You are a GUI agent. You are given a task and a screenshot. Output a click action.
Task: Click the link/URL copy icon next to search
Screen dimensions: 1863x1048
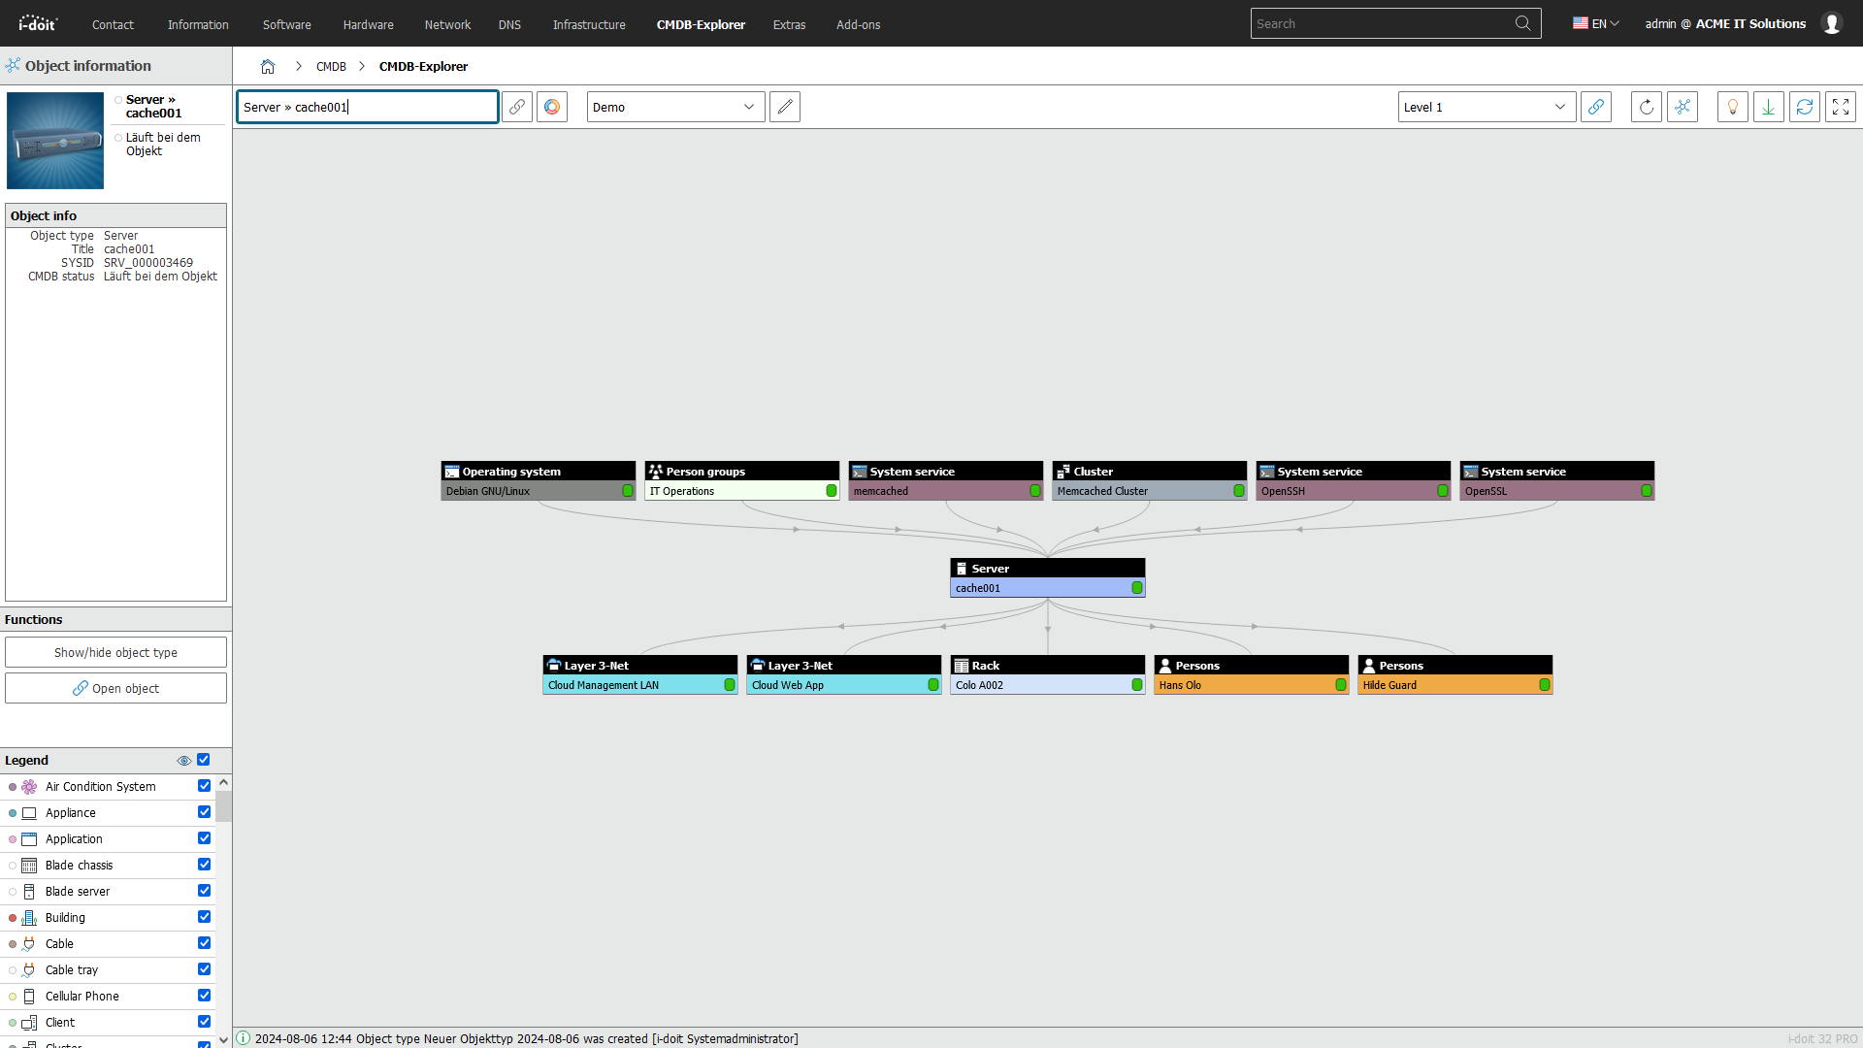coord(518,106)
